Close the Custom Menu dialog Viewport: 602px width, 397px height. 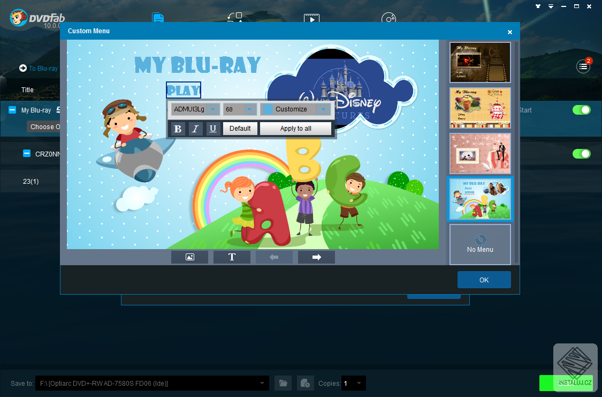[510, 32]
